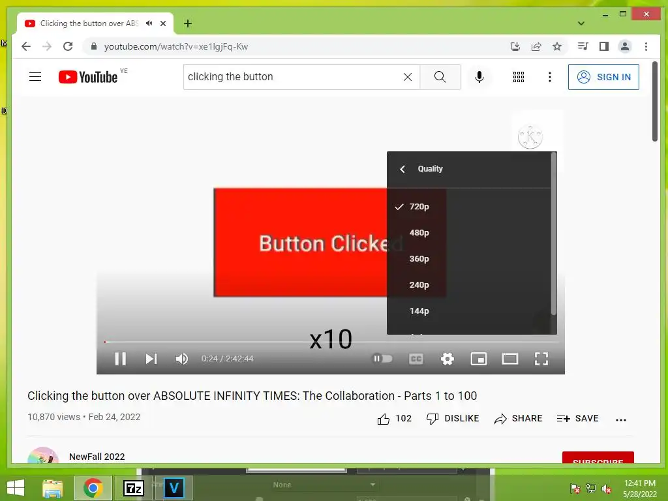
Task: Click system tray volume icon
Action: pyautogui.click(x=607, y=489)
